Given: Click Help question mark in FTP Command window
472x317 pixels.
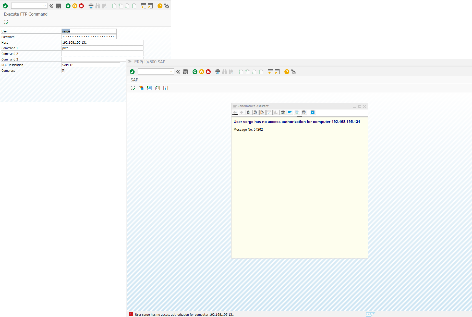Looking at the screenshot, I should click(160, 6).
